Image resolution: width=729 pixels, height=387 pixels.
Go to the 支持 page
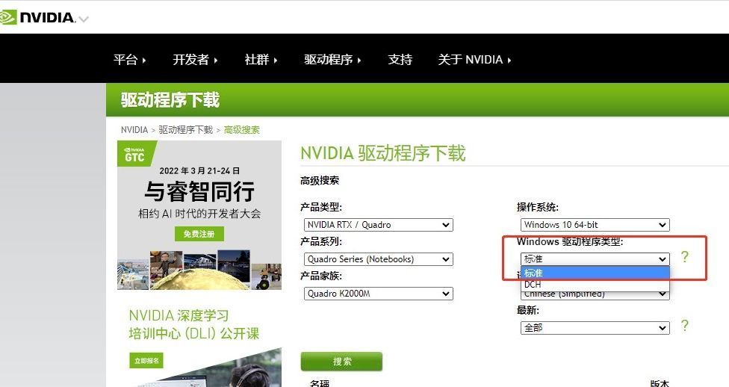[400, 60]
